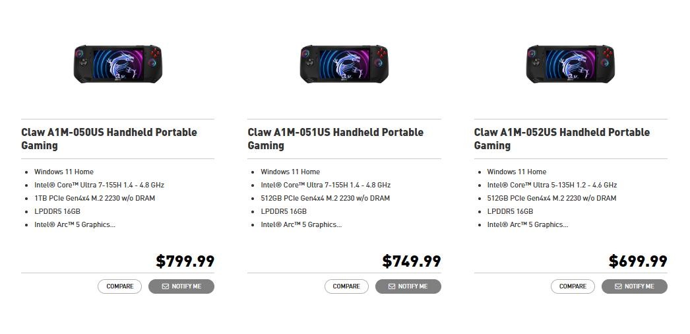The height and width of the screenshot is (334, 690).
Task: Click envelope icon on A1M-050US Notify Me
Action: click(166, 286)
